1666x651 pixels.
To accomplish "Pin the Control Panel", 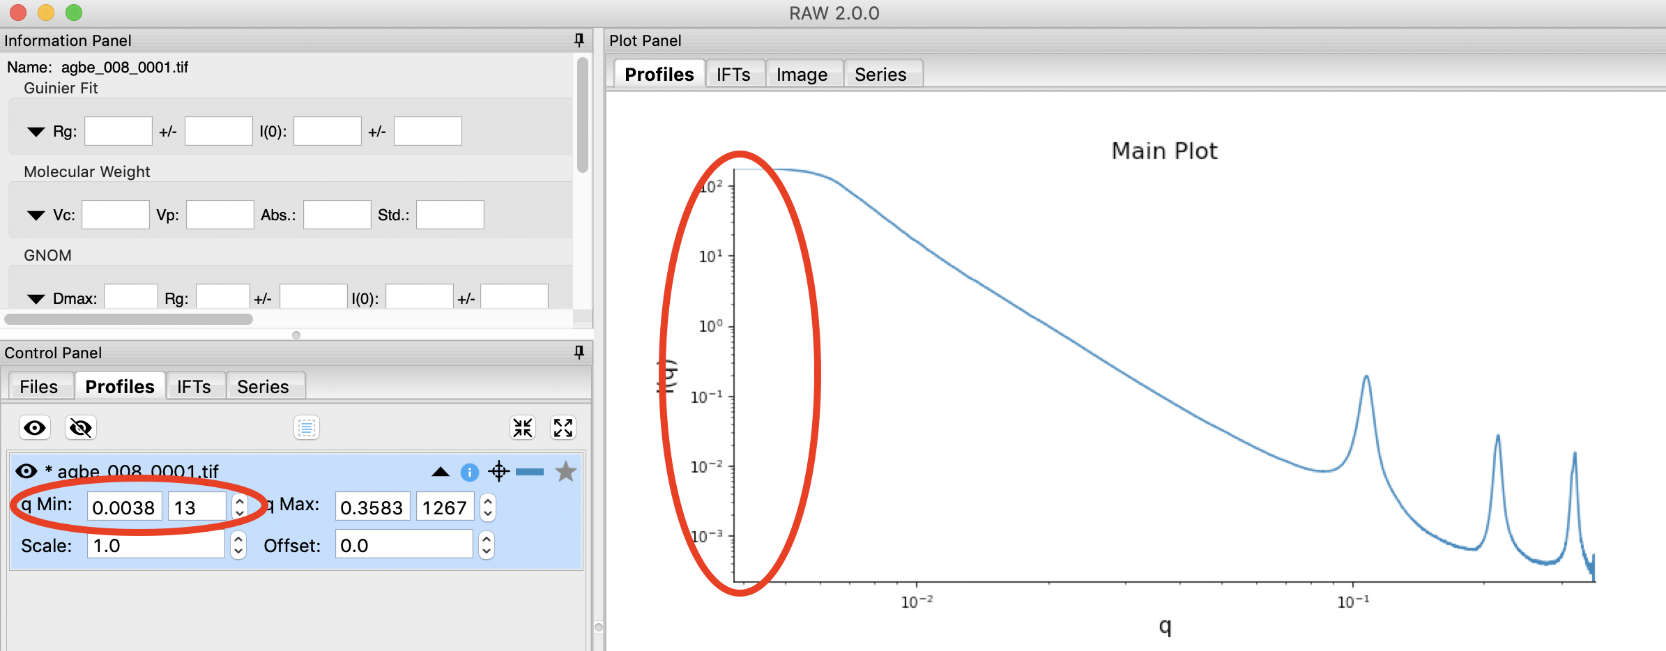I will pyautogui.click(x=579, y=352).
